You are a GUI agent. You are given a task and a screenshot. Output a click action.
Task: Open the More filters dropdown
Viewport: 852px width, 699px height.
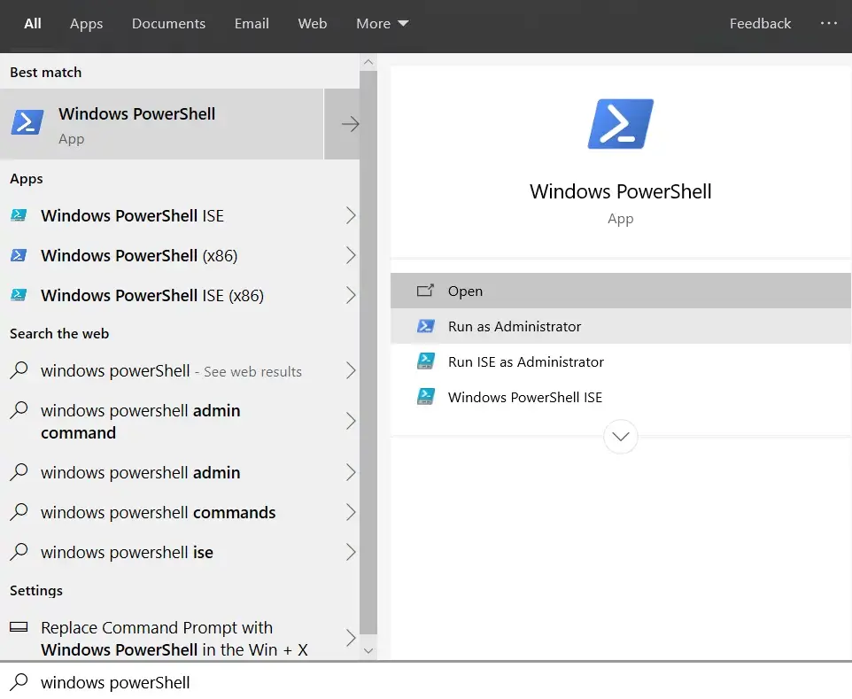[382, 24]
